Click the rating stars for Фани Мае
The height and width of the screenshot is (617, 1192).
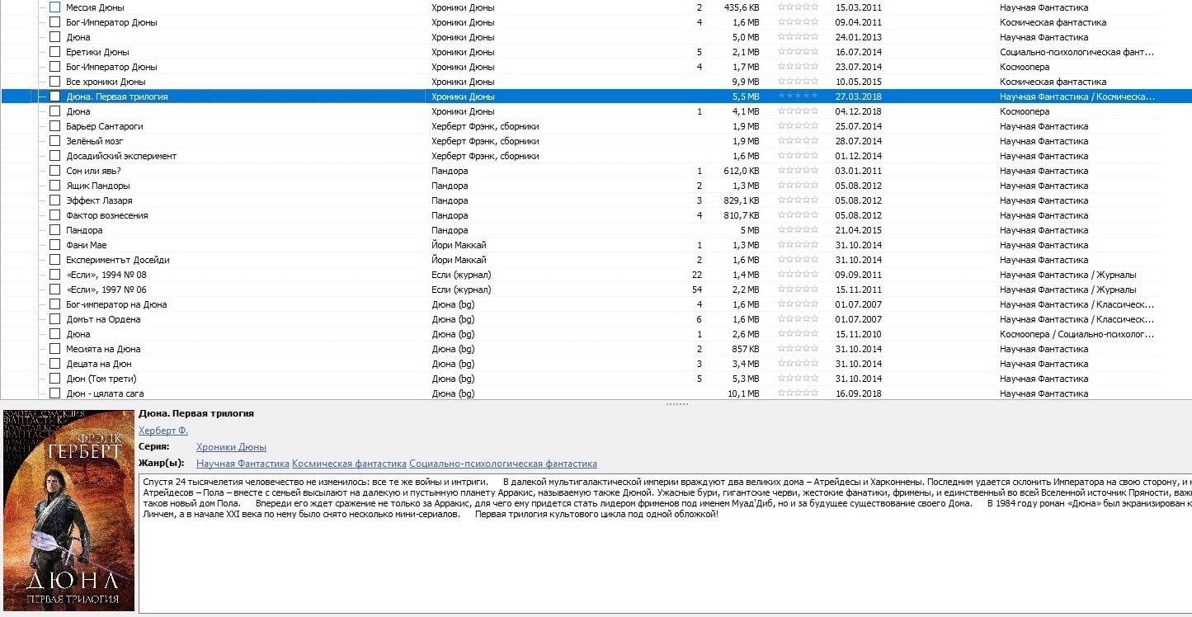pyautogui.click(x=798, y=245)
